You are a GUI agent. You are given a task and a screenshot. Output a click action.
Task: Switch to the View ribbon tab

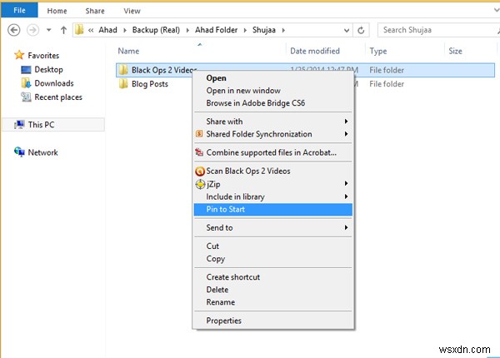[132, 11]
